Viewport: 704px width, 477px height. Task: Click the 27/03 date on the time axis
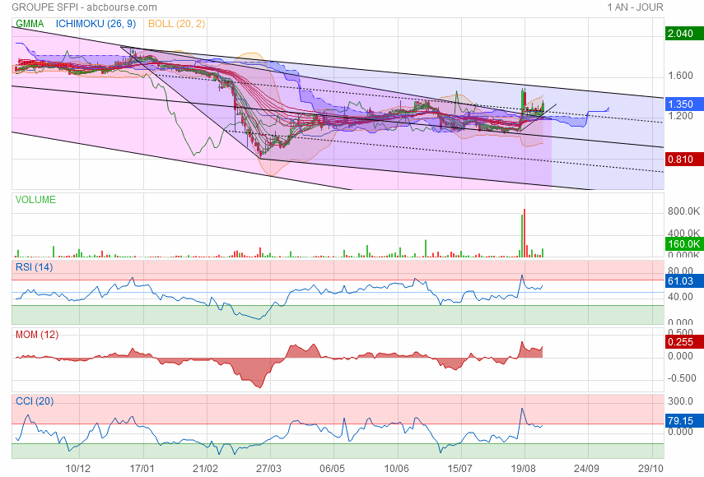[269, 469]
